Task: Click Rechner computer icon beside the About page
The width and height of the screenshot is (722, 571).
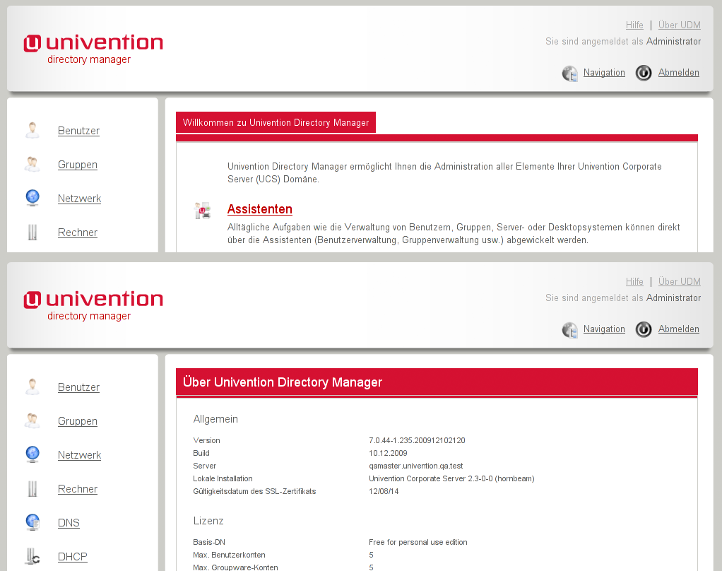Action: coord(32,488)
